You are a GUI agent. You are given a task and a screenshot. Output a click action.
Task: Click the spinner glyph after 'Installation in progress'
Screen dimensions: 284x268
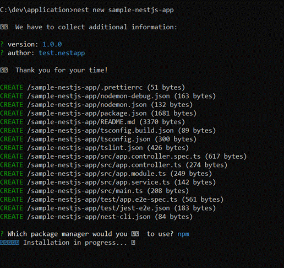point(133,243)
